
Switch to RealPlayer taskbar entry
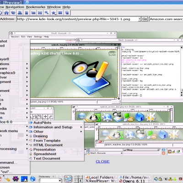pyautogui.click(x=101, y=181)
